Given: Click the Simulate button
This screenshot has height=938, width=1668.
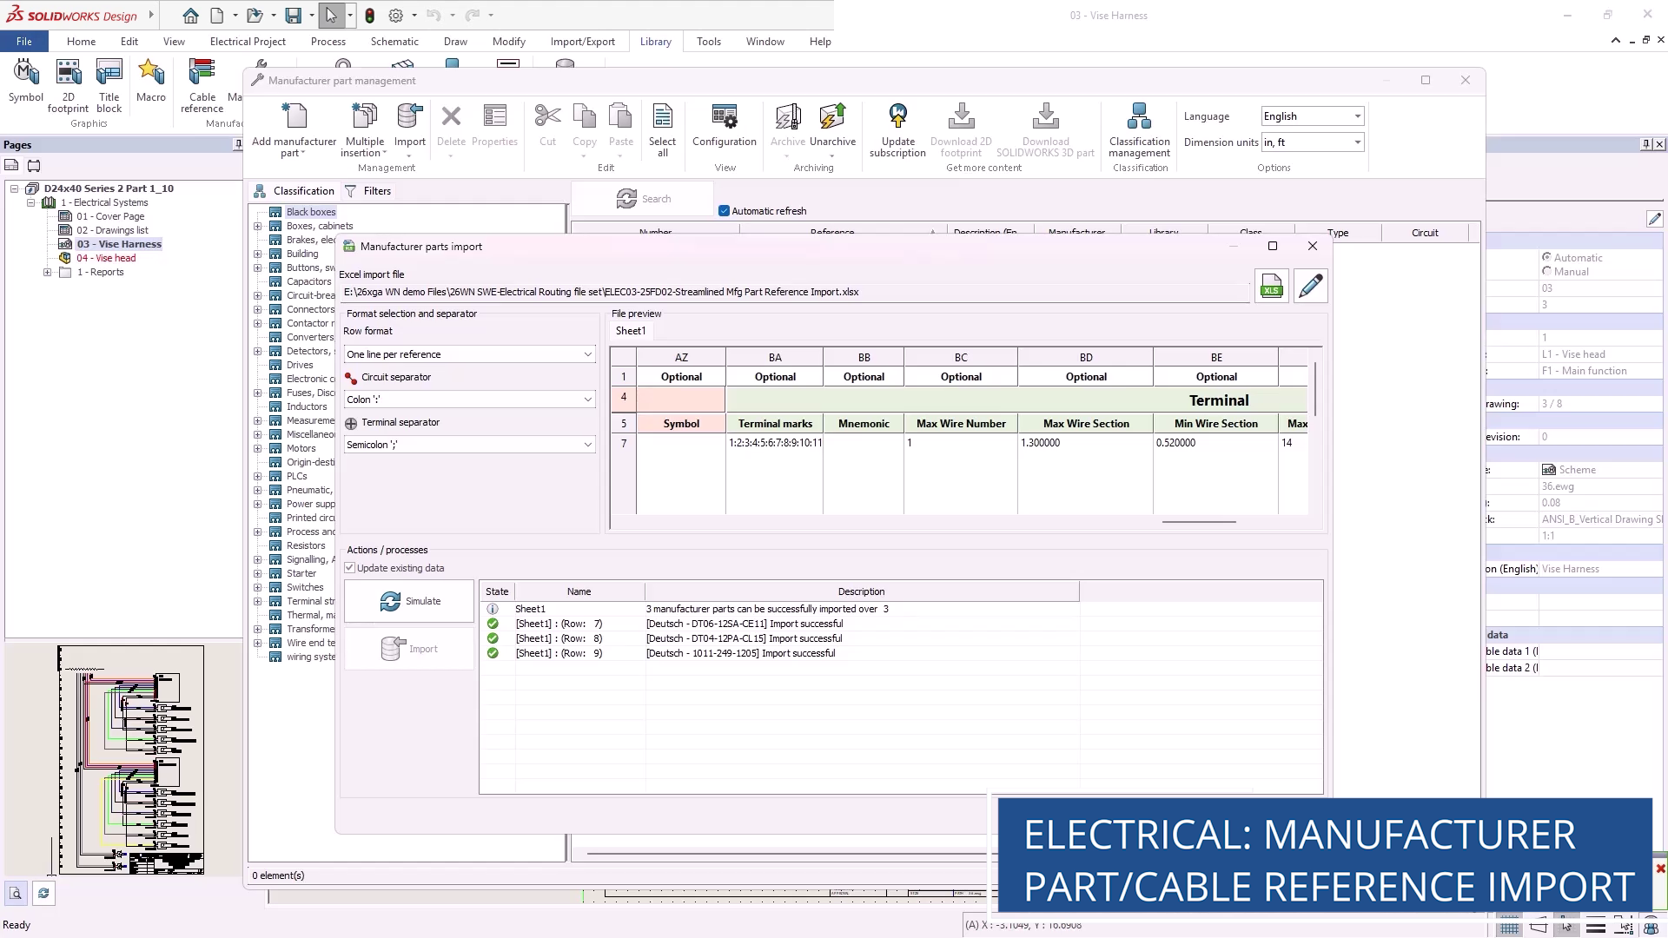Looking at the screenshot, I should coord(409,601).
